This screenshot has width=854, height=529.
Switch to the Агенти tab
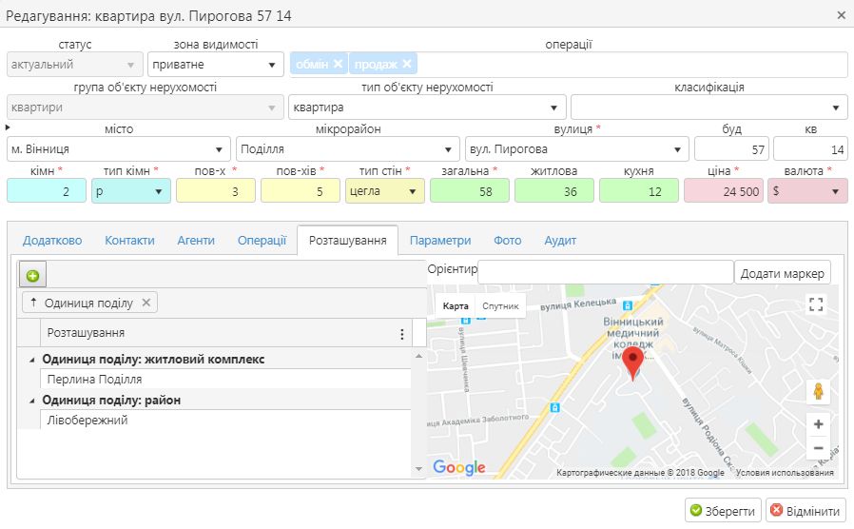click(x=196, y=241)
